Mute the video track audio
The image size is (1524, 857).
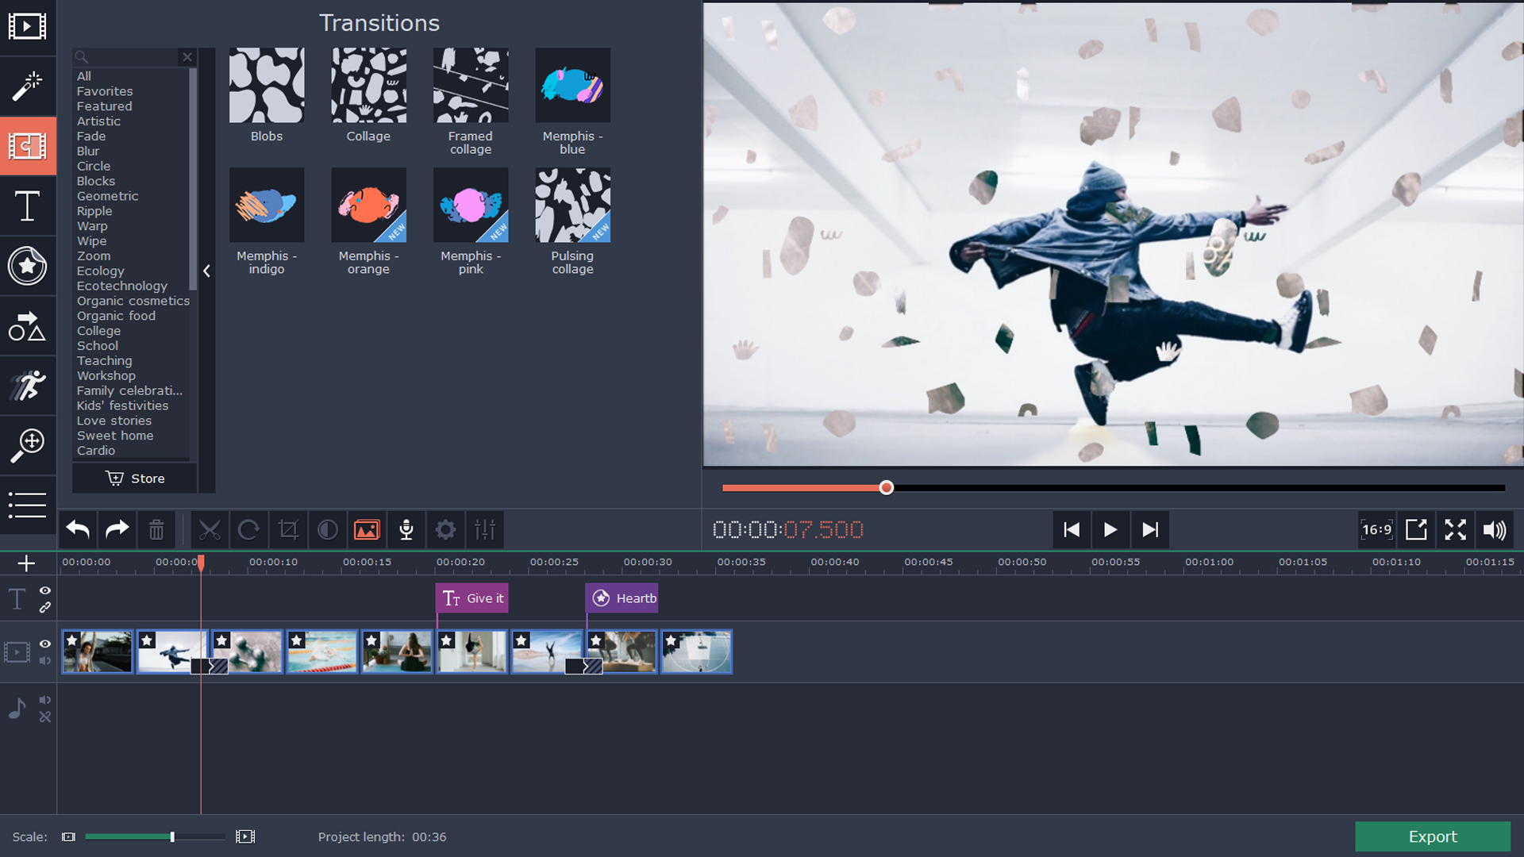[x=44, y=659]
